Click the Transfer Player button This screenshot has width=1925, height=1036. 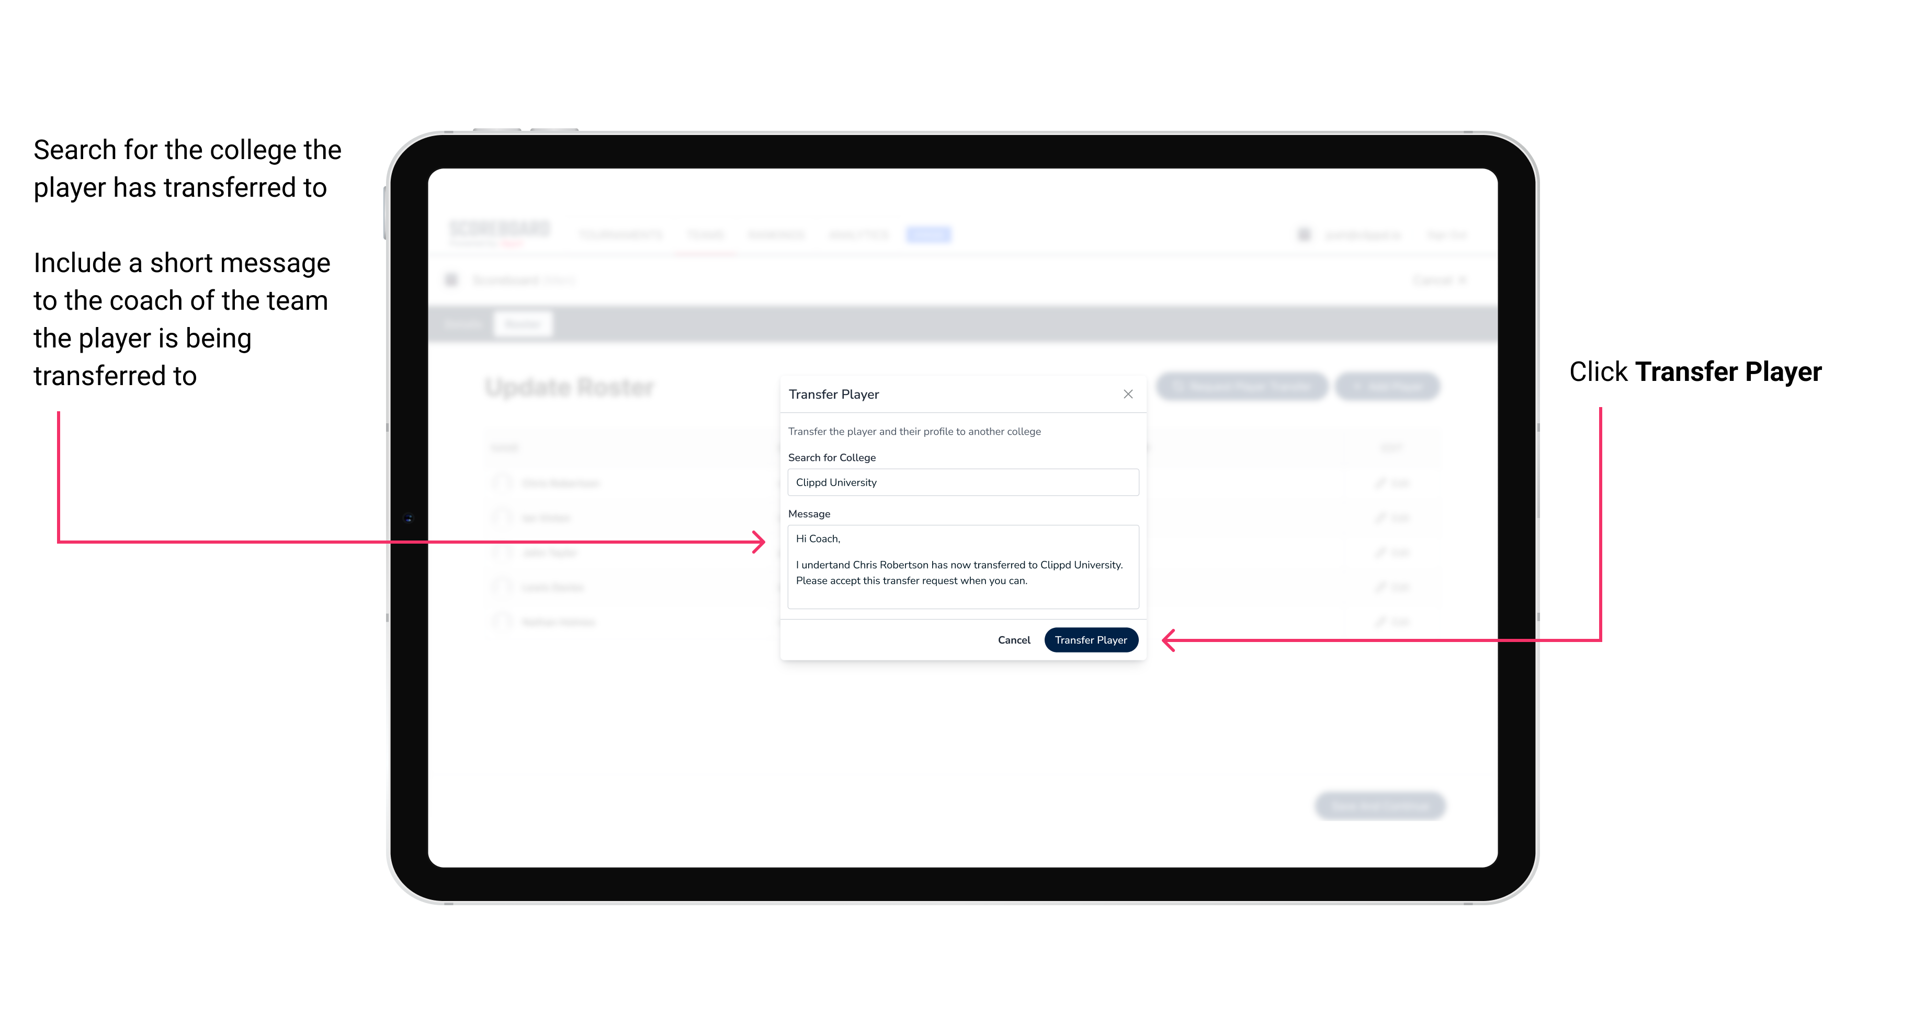click(x=1090, y=639)
